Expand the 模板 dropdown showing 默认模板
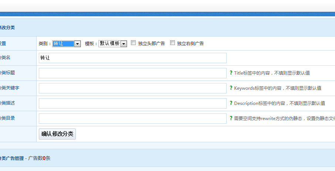Screen dimensions: 335x171 click(112, 44)
